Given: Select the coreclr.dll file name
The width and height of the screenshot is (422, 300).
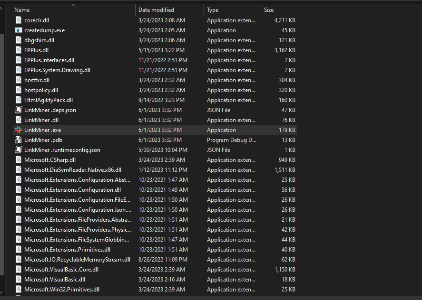Looking at the screenshot, I should click(37, 20).
